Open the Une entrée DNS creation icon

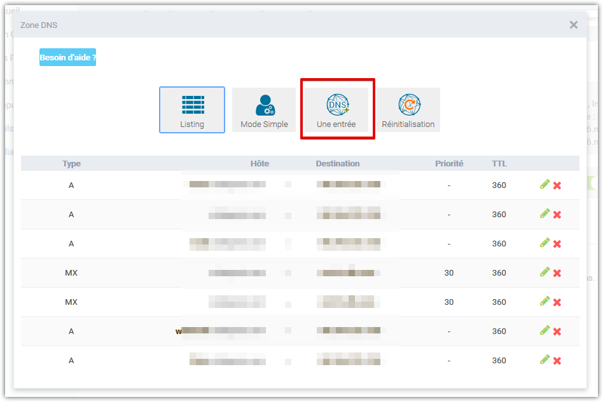click(337, 109)
